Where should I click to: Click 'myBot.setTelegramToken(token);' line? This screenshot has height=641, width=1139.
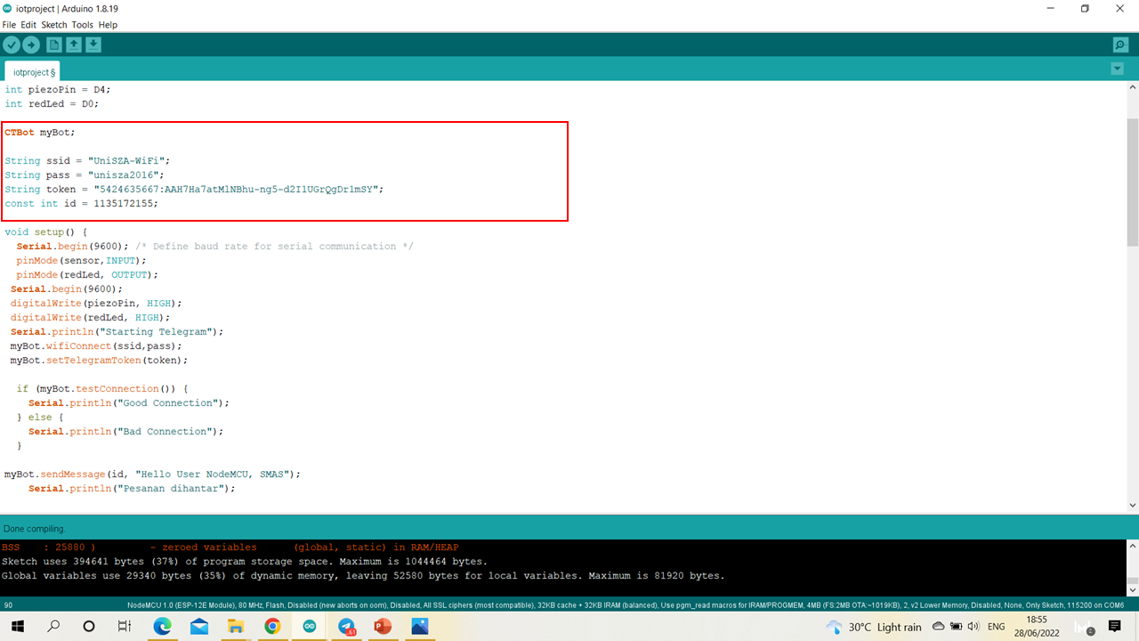pyautogui.click(x=100, y=361)
